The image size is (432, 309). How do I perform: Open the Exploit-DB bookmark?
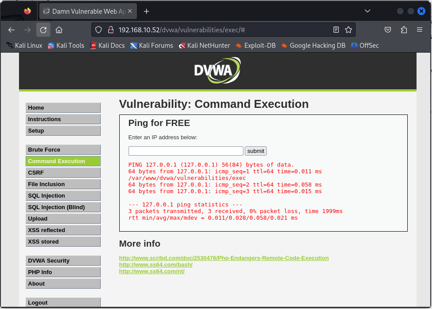point(256,46)
